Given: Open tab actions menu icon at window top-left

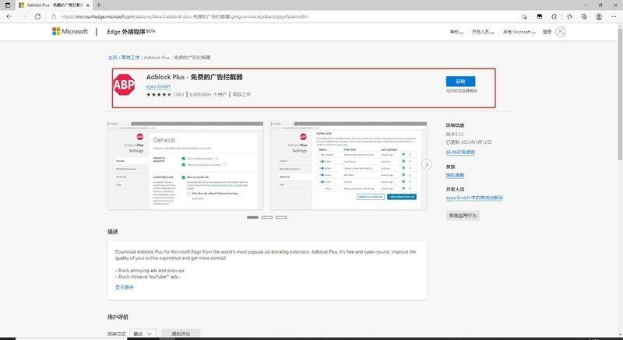Looking at the screenshot, I should point(8,5).
